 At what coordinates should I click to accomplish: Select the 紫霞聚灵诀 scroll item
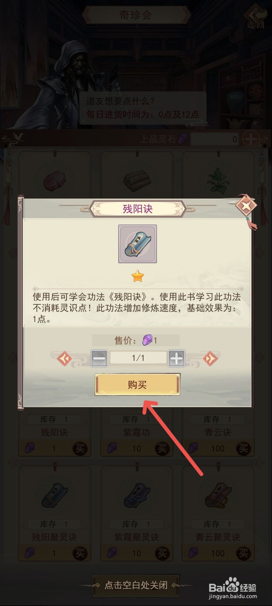coord(136,494)
